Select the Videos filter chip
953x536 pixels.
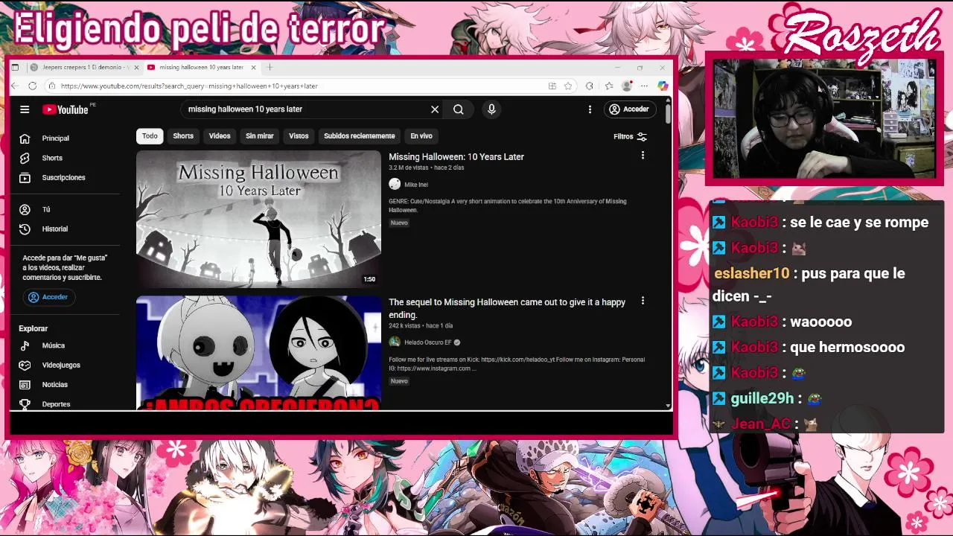point(220,136)
